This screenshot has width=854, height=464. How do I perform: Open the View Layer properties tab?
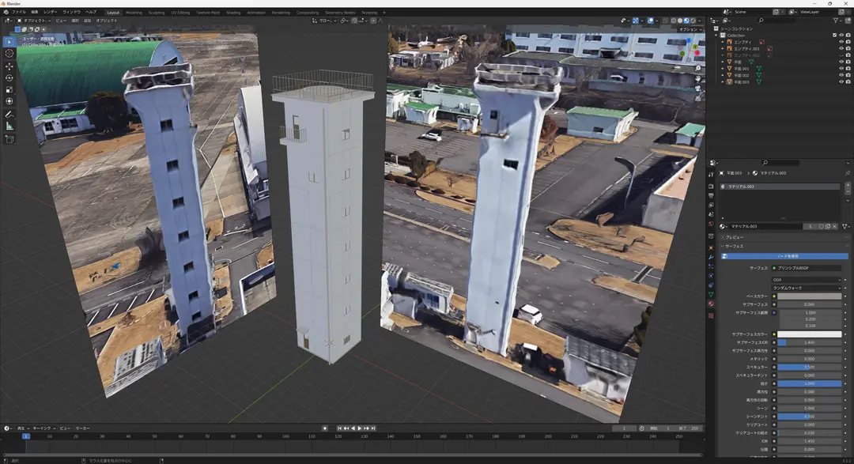pyautogui.click(x=711, y=205)
